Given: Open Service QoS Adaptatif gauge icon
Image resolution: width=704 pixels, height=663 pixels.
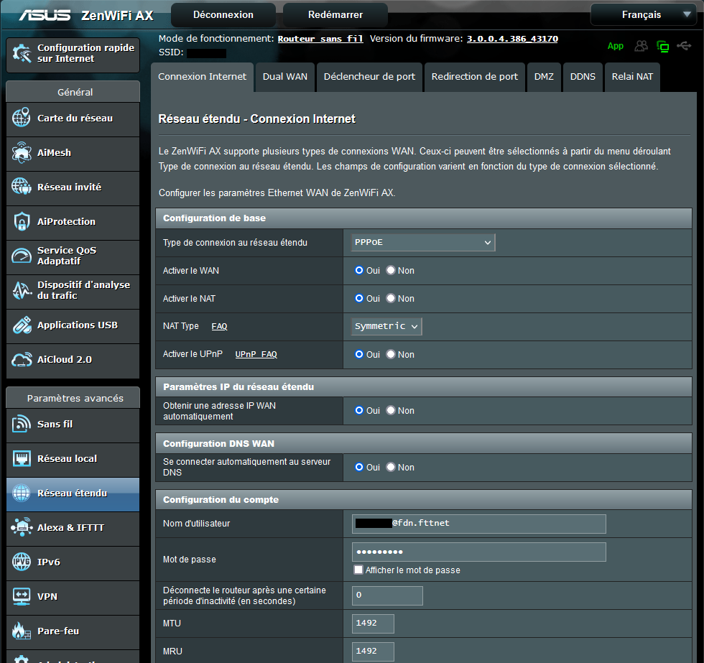Looking at the screenshot, I should click(21, 256).
